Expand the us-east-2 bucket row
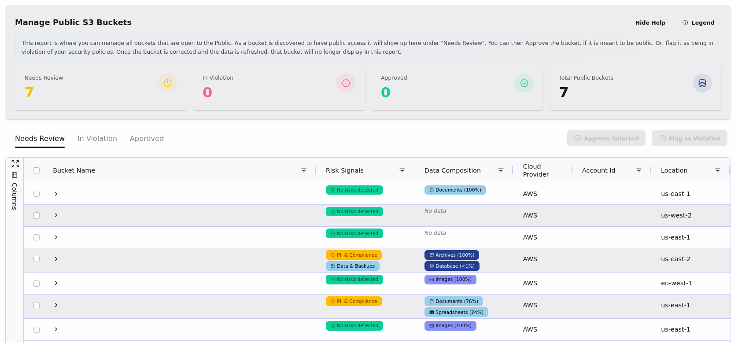The height and width of the screenshot is (343, 738). click(56, 259)
